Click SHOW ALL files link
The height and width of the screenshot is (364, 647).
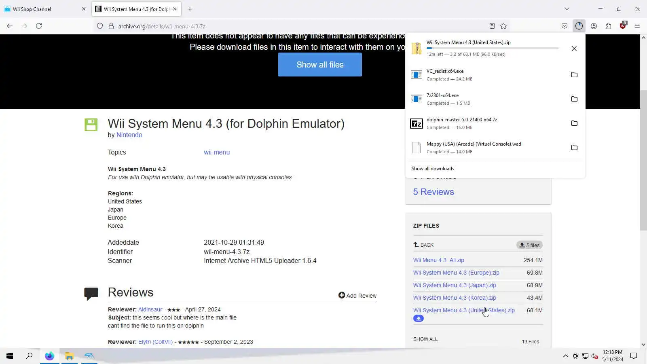(x=425, y=339)
